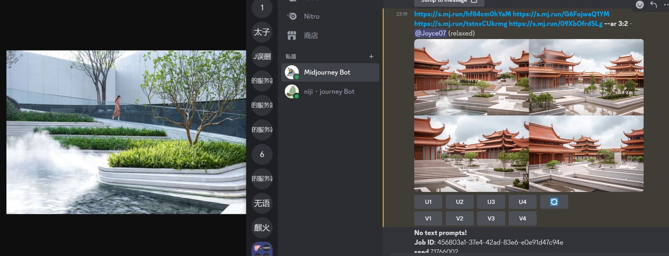Image resolution: width=669 pixels, height=256 pixels.
Task: Open the top-right generated temple image
Action: click(586, 77)
